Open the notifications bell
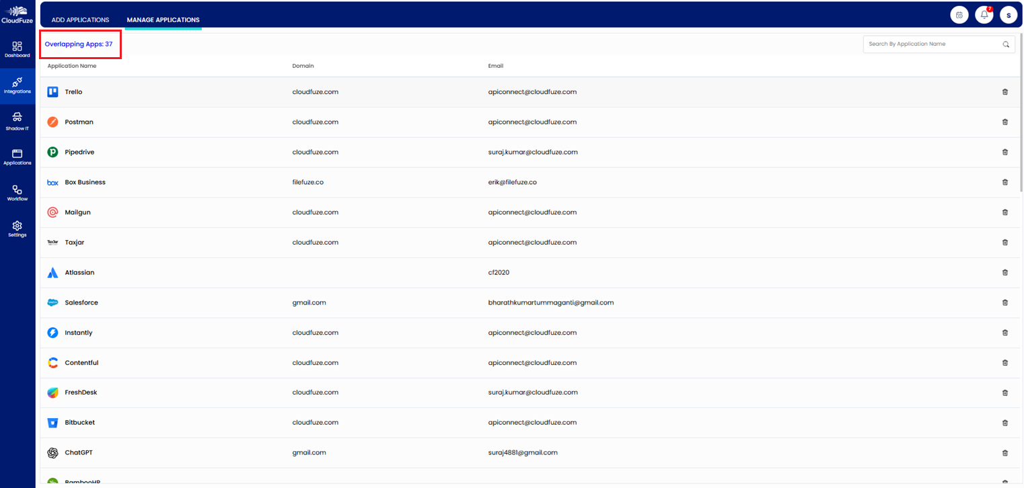 [x=984, y=14]
